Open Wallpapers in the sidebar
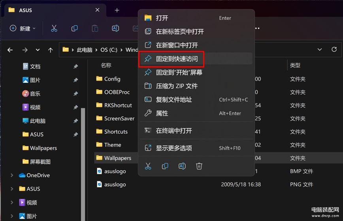This screenshot has width=343, height=221. point(40,148)
